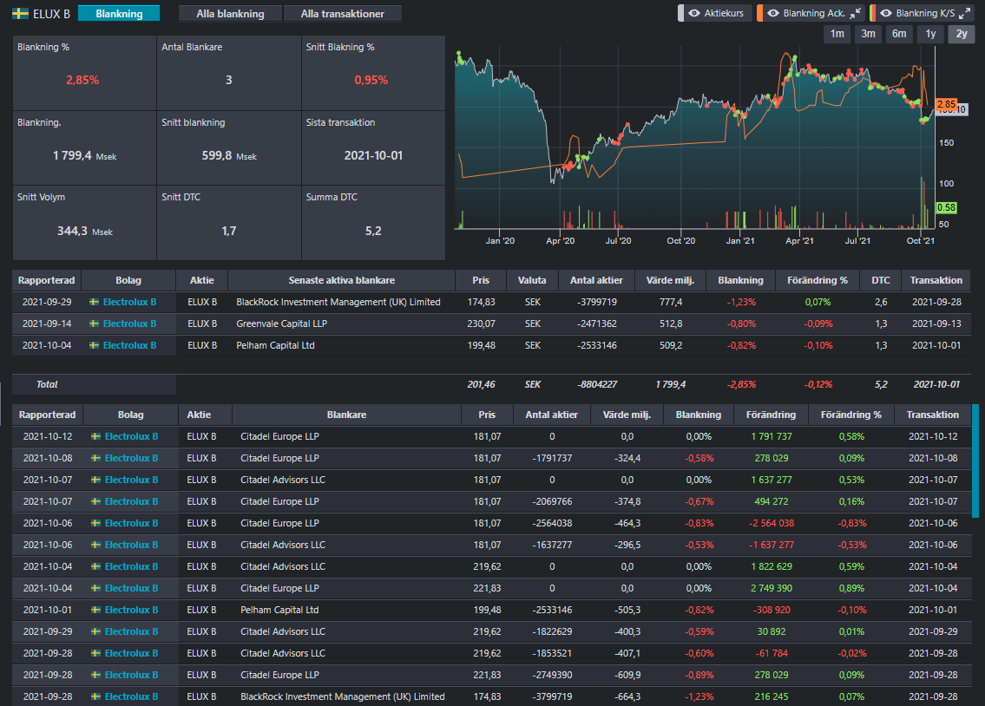This screenshot has height=706, width=985.
Task: Click the -2 564 038 Förändring value
Action: [x=771, y=523]
